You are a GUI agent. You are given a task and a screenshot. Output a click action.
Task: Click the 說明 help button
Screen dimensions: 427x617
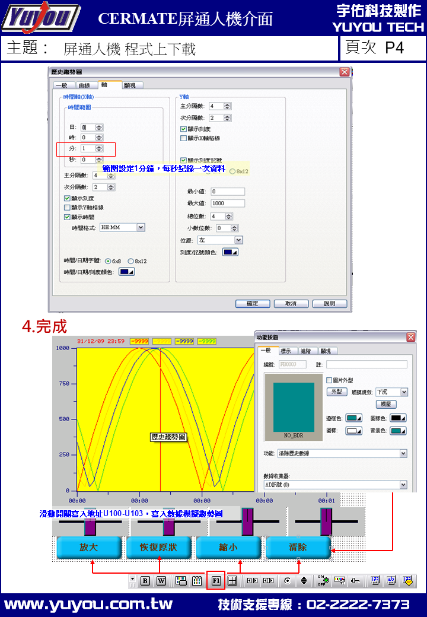tap(330, 304)
